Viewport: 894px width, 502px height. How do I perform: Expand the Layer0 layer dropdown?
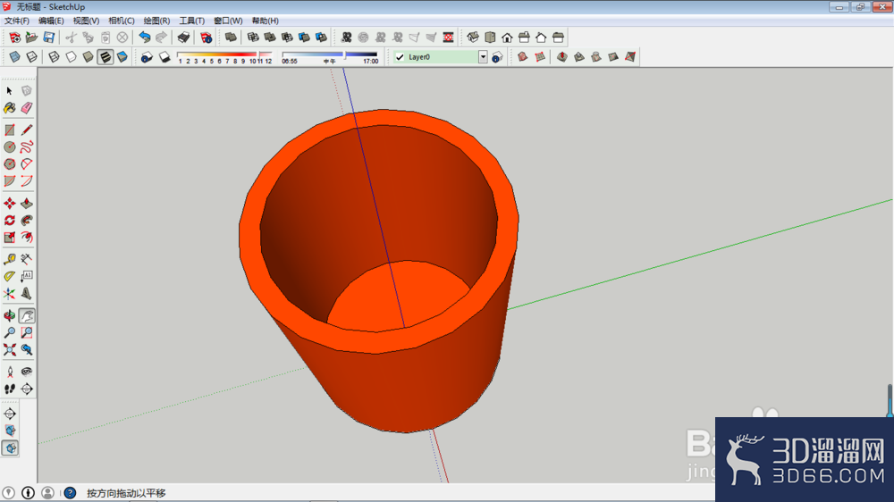click(x=483, y=57)
